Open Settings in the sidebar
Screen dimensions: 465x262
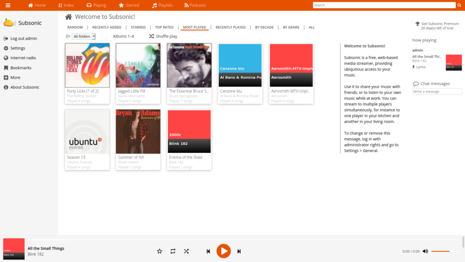pos(14,48)
